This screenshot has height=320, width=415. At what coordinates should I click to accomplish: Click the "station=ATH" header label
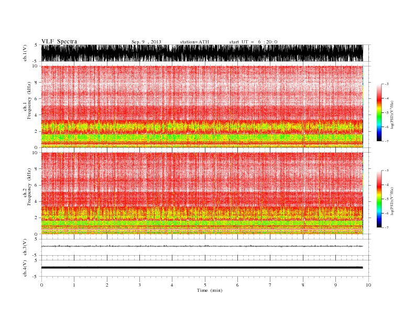pyautogui.click(x=194, y=42)
